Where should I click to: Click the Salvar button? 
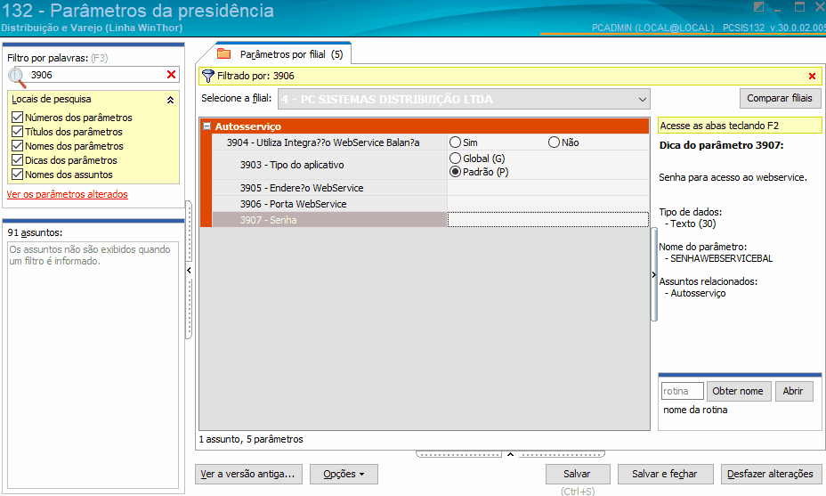578,474
